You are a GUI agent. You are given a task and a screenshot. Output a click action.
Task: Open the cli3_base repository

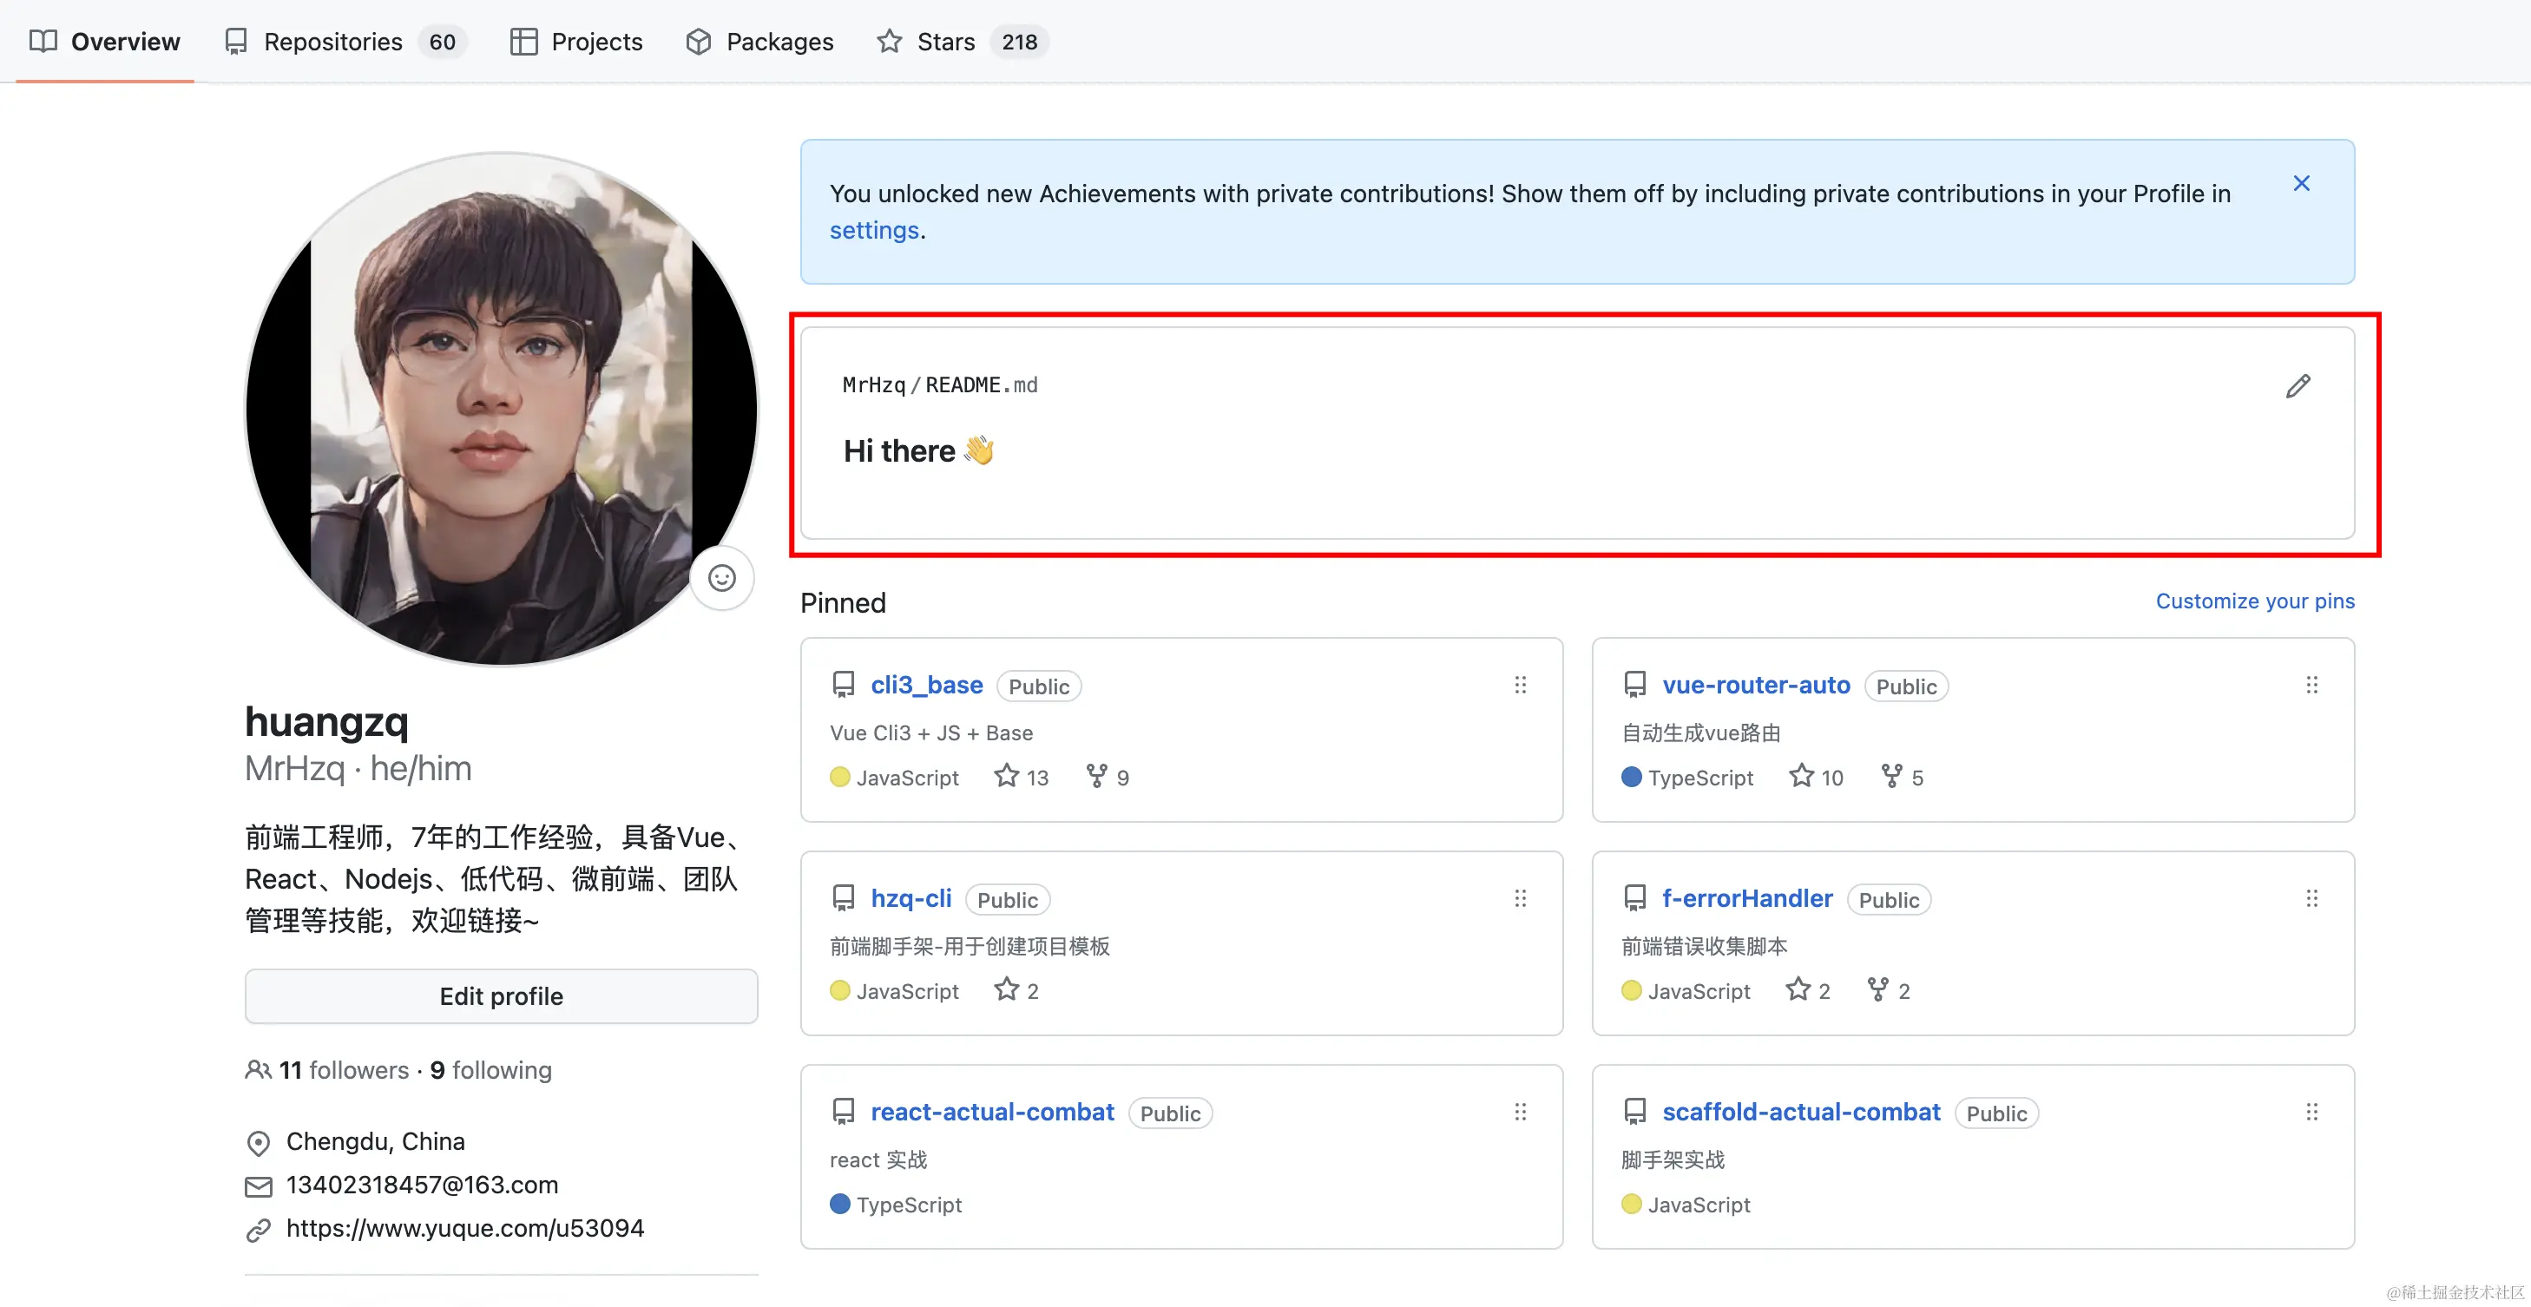tap(926, 685)
